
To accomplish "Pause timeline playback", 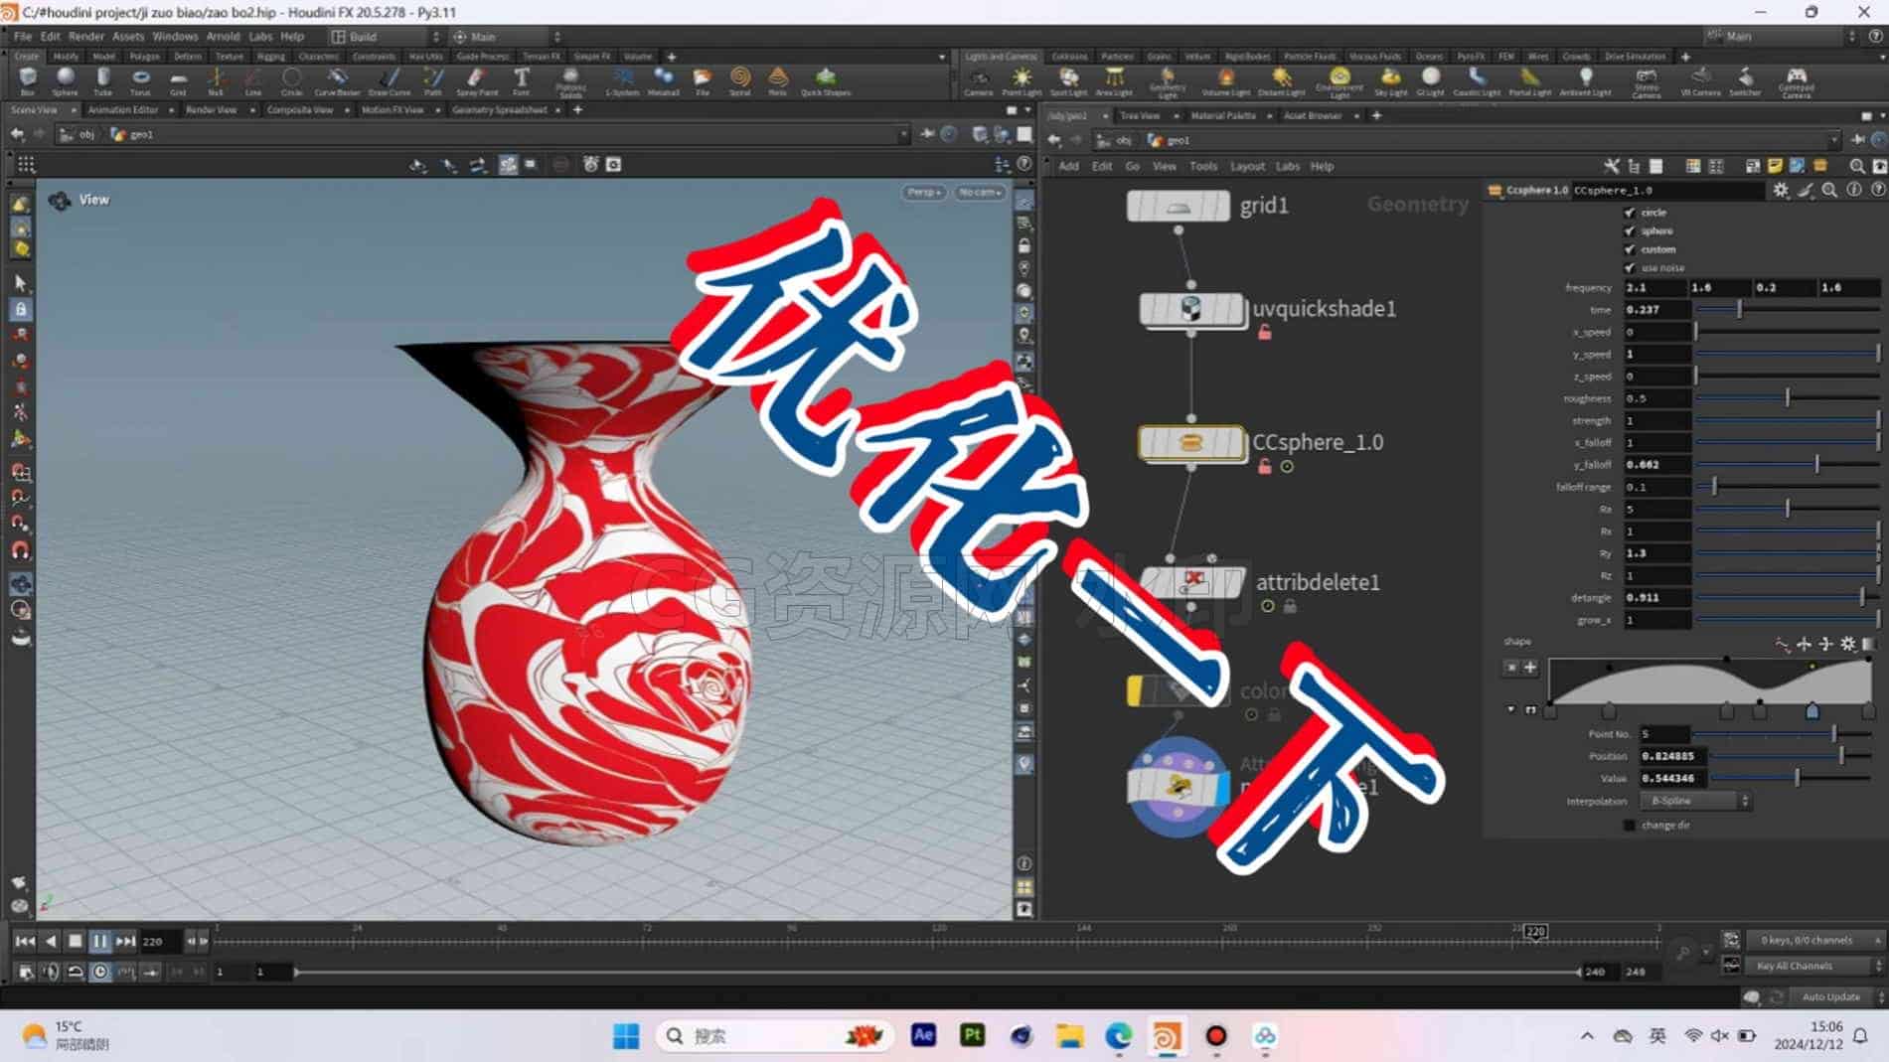I will tap(100, 941).
